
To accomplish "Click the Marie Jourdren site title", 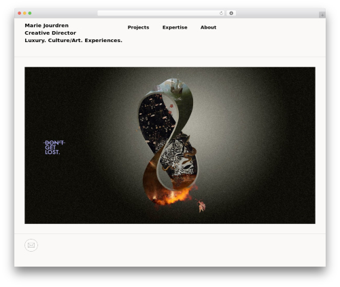I will 46,25.
